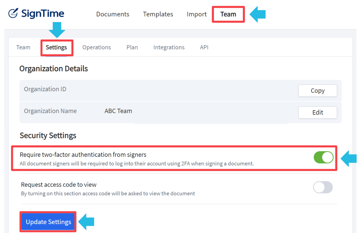
Task: Click the access code description text
Action: (108, 193)
